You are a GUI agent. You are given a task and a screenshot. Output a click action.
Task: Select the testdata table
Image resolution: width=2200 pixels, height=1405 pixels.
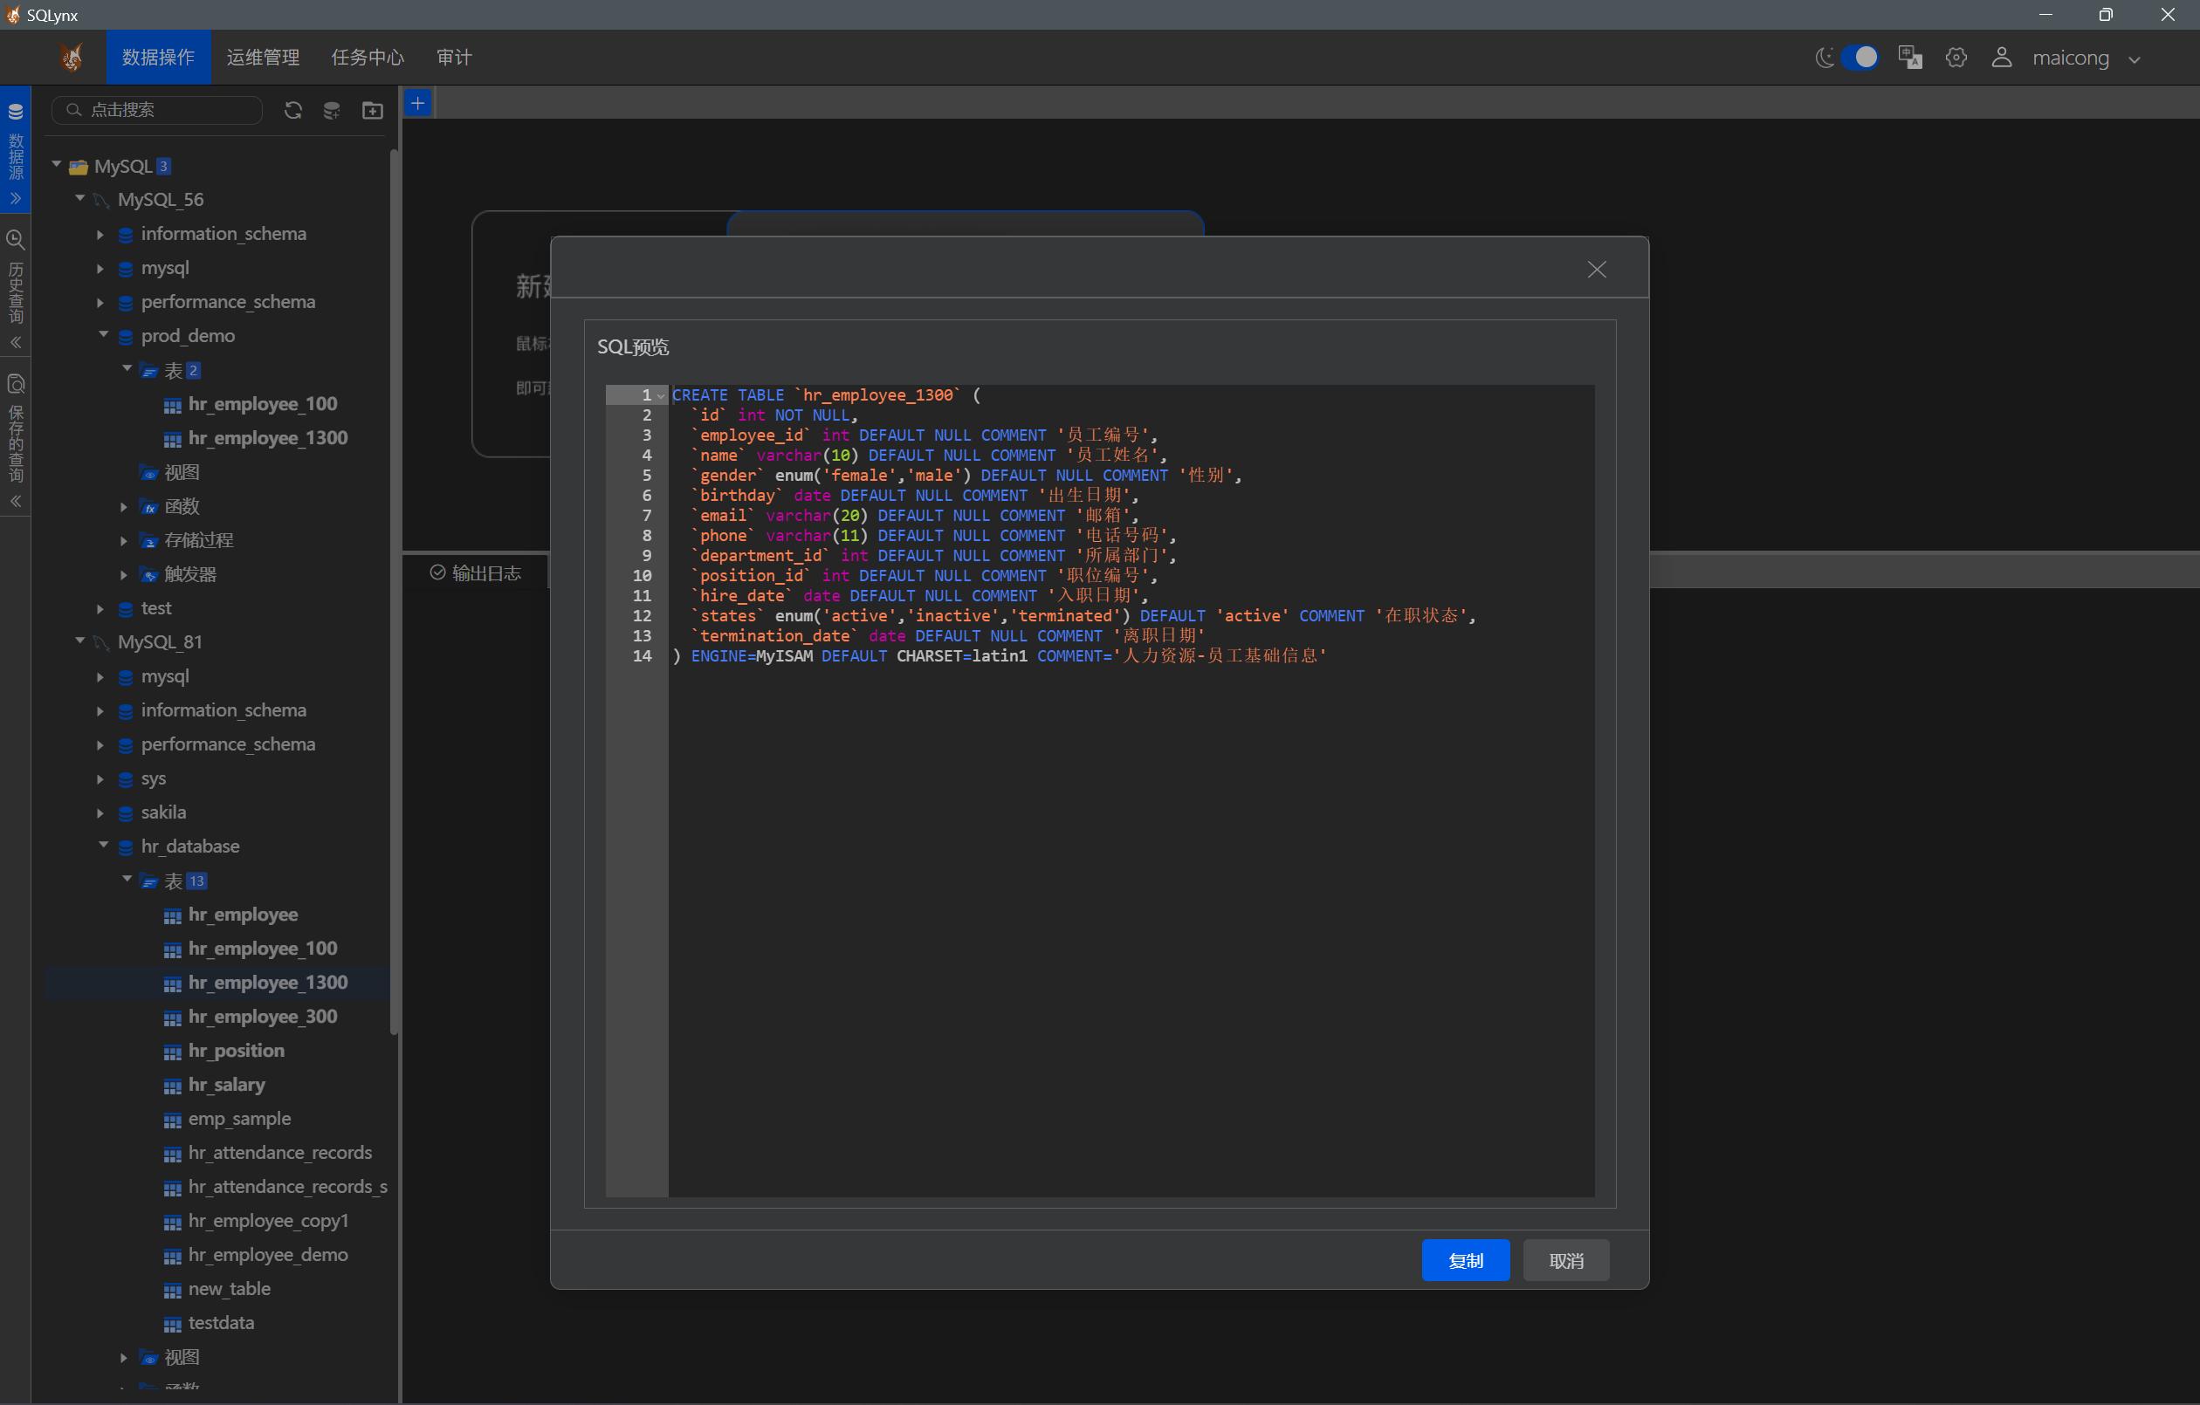[x=221, y=1323]
